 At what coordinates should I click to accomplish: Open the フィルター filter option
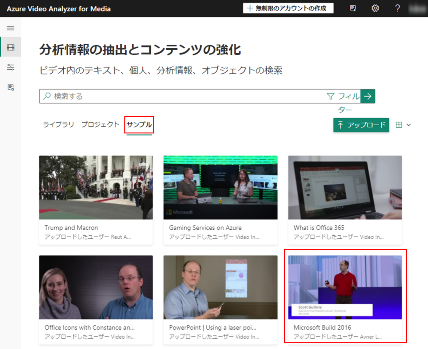point(343,102)
